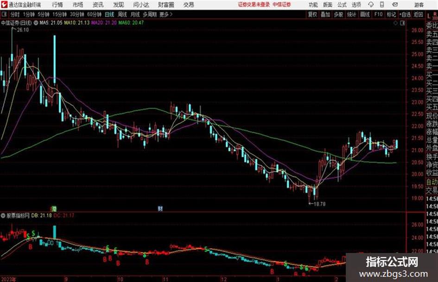Click the green 涨 info marker at the chart bottom
This screenshot has width=438, height=282.
click(54, 208)
